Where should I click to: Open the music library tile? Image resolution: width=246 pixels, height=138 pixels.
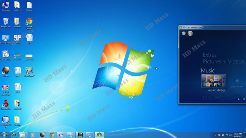214,81
